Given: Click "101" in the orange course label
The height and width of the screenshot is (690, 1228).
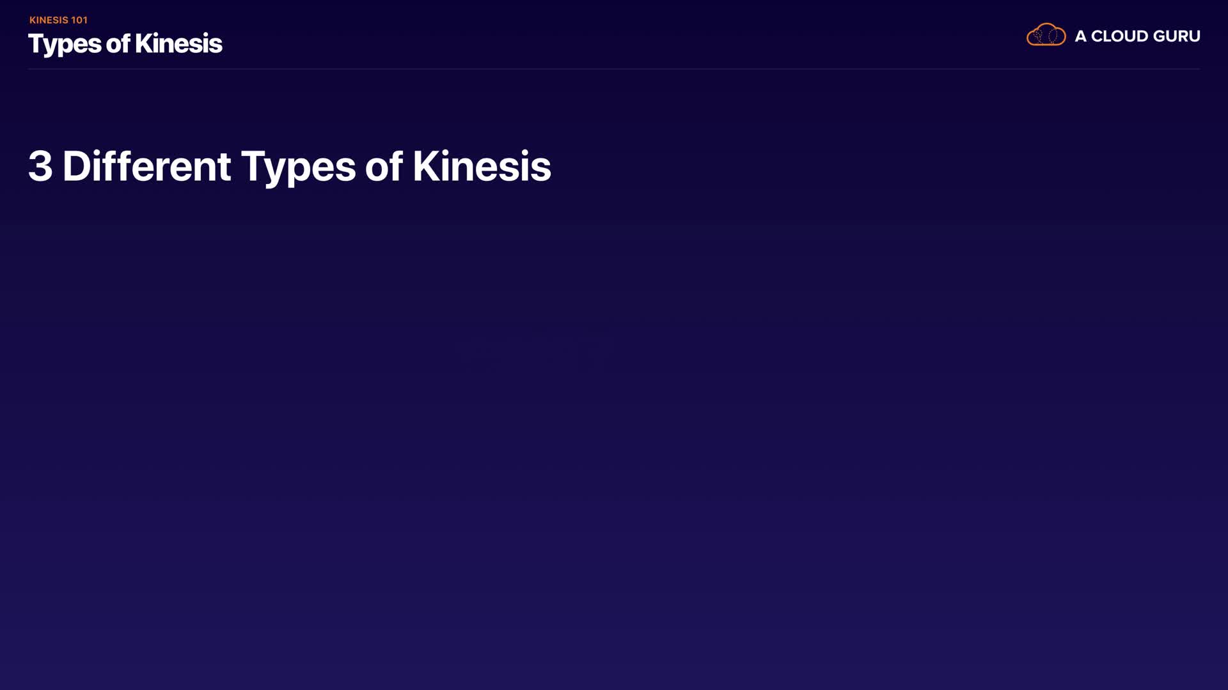Looking at the screenshot, I should coord(79,20).
